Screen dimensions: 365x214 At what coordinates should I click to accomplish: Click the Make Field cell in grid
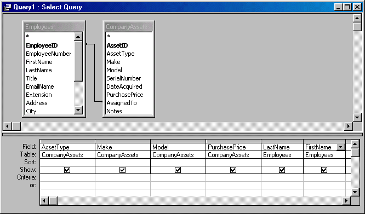tap(123, 147)
